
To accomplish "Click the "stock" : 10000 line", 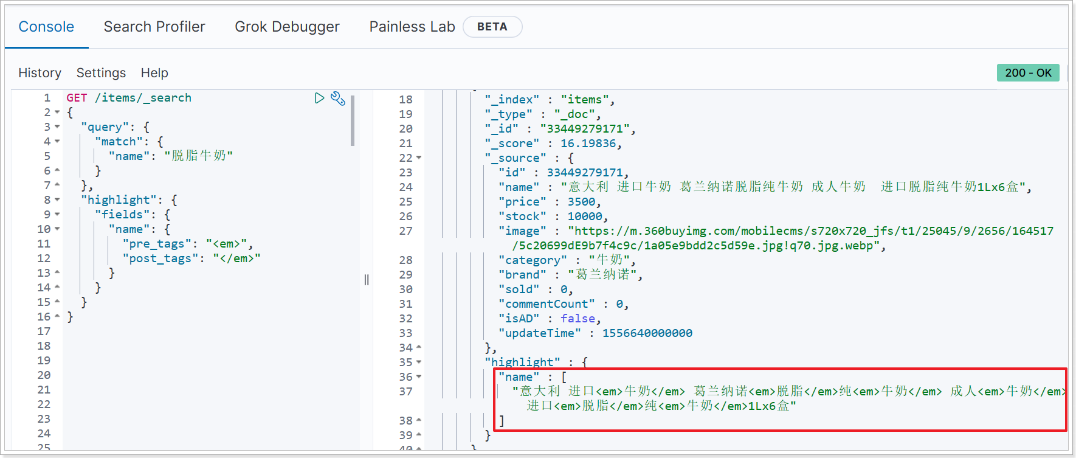I will 553,217.
